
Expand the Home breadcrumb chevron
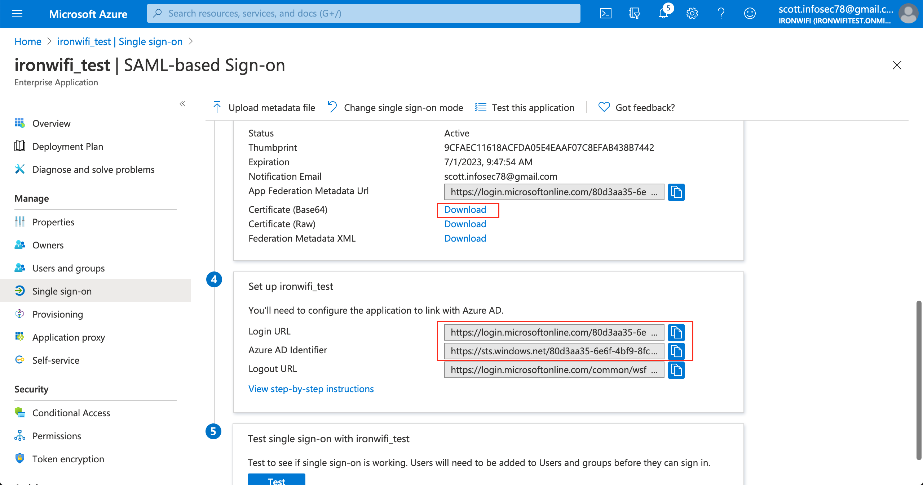click(50, 41)
